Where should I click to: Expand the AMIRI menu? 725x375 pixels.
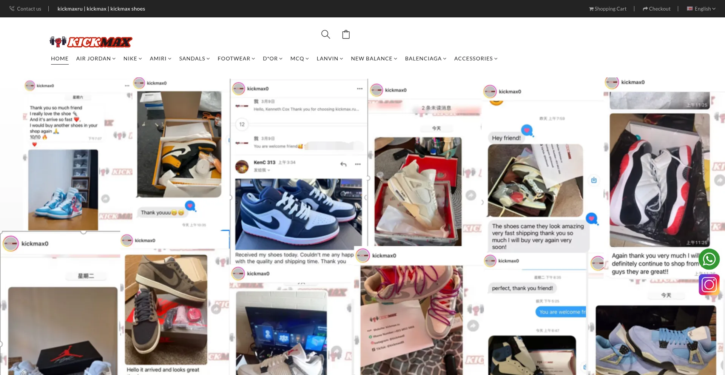(x=160, y=59)
